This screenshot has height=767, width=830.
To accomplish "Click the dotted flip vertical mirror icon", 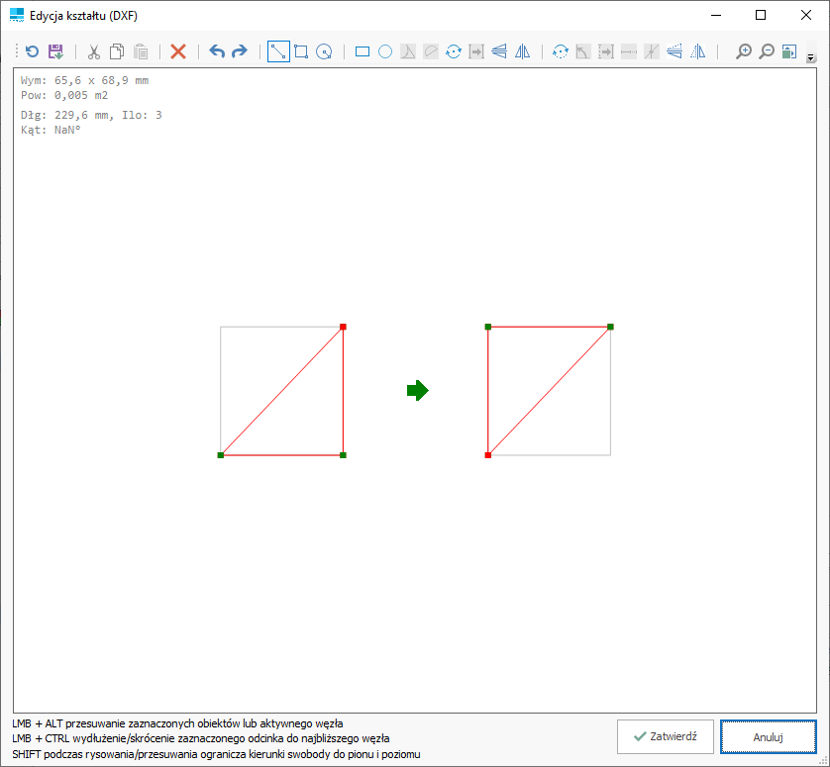I will click(x=674, y=51).
